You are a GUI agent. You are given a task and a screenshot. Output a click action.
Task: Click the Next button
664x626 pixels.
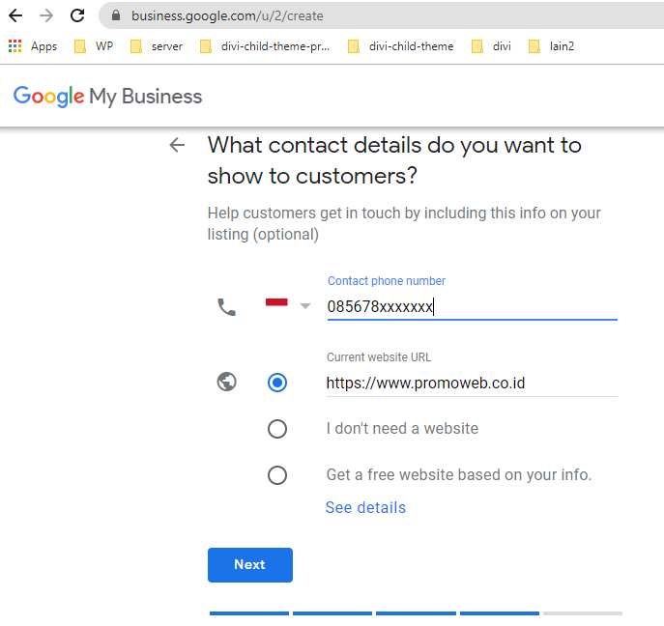250,565
